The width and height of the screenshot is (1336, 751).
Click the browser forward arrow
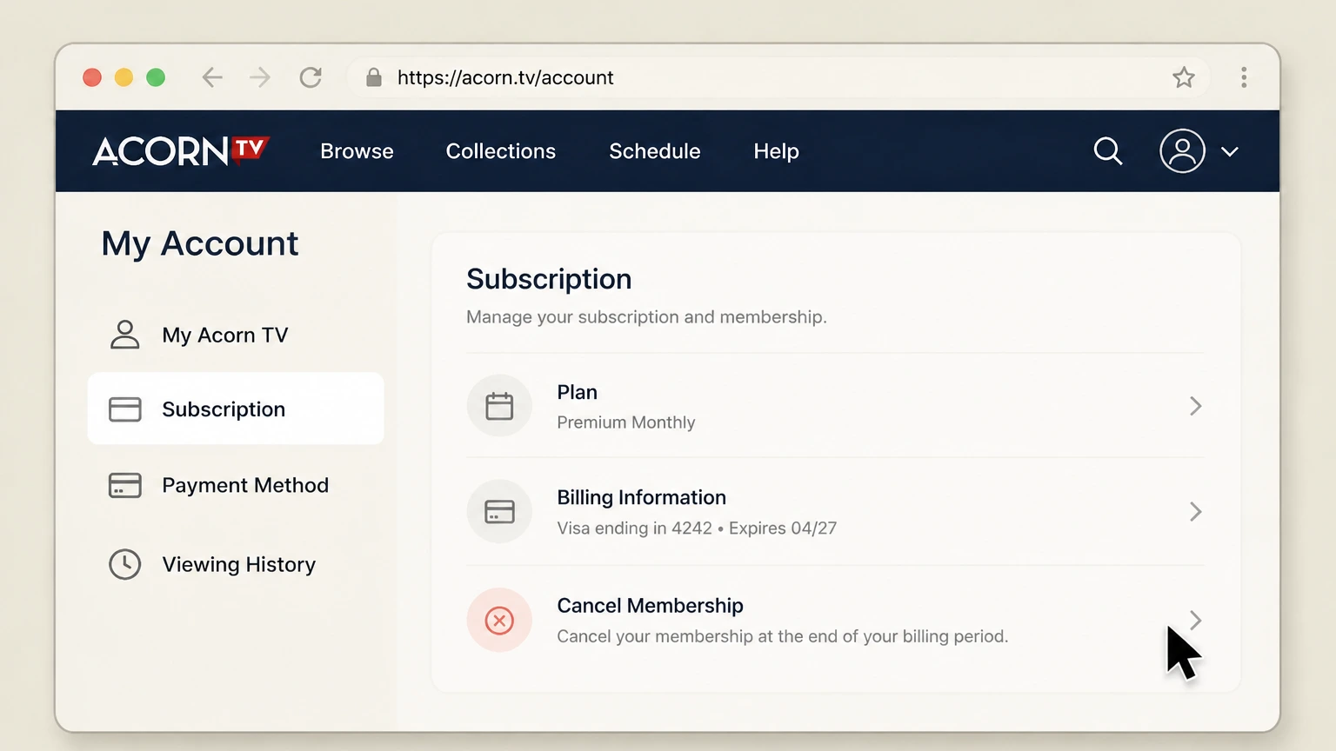pyautogui.click(x=260, y=77)
